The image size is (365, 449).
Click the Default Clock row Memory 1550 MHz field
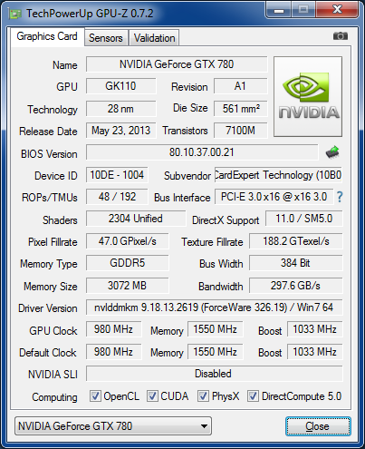(x=216, y=352)
